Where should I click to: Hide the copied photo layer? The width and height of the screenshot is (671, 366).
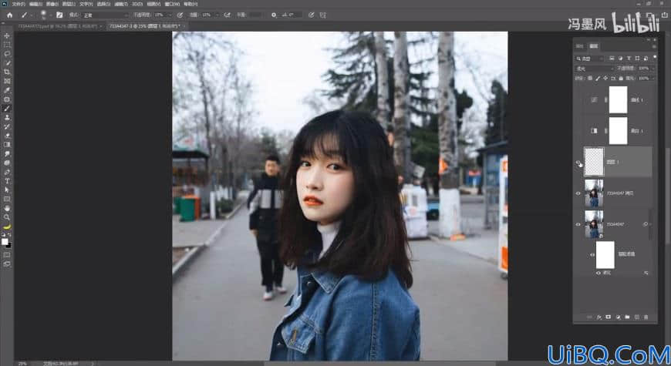coord(578,193)
